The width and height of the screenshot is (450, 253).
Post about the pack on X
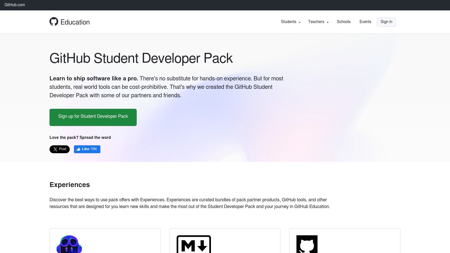click(59, 149)
